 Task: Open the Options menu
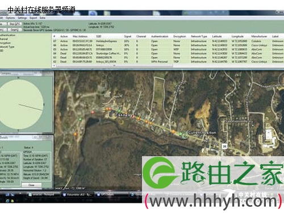click(10, 18)
